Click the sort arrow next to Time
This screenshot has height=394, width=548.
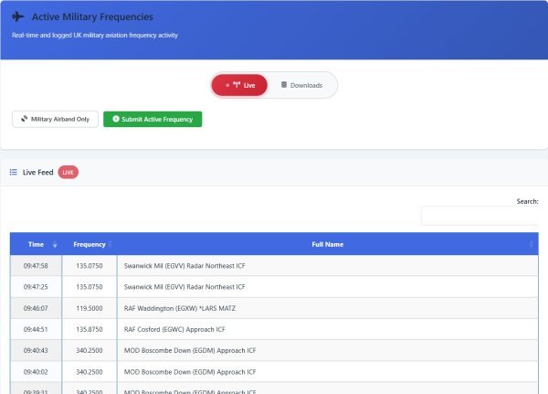pyautogui.click(x=55, y=245)
